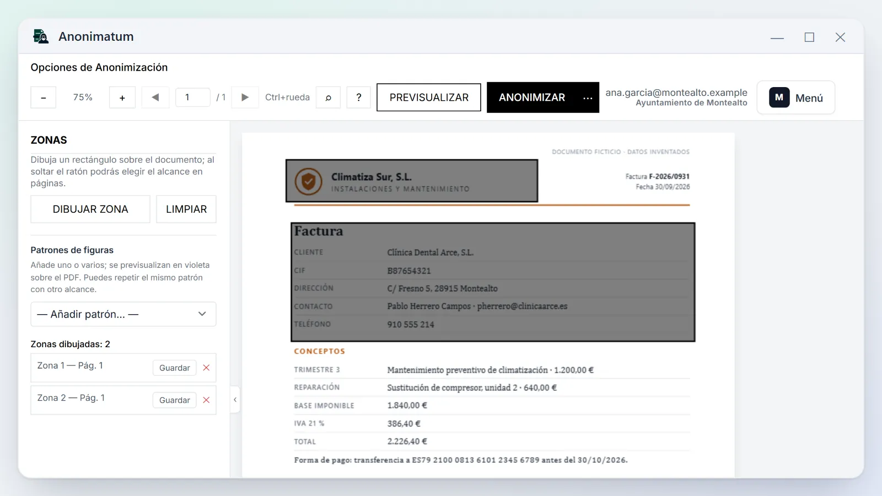Click the Ayuntamiento de Montealto label

pos(691,103)
